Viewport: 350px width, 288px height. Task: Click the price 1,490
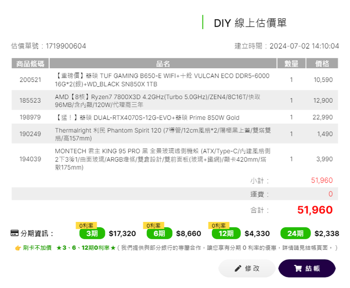(325, 134)
